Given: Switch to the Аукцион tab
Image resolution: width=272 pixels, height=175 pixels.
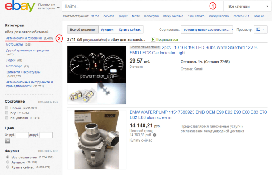Looking at the screenshot, I should [107, 29].
